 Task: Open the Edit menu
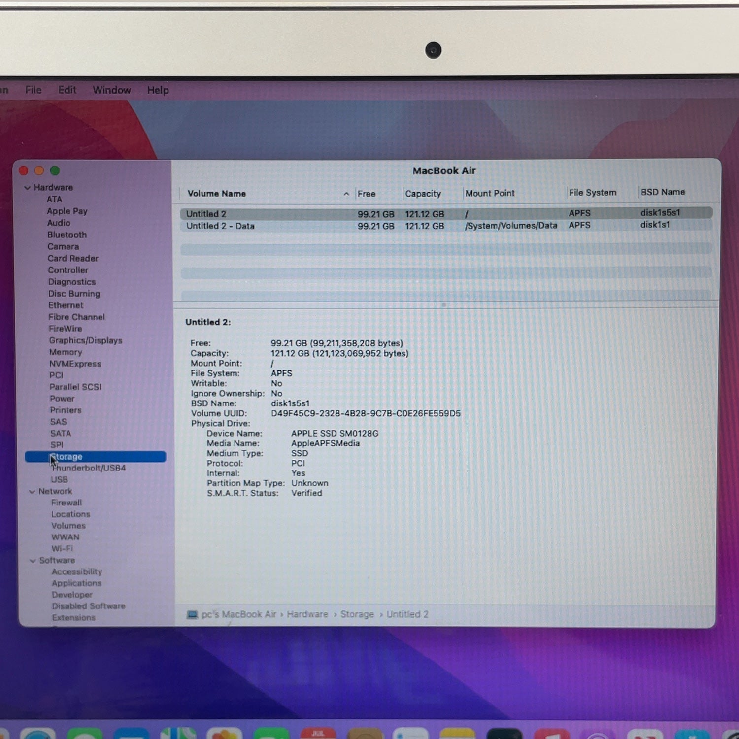point(67,90)
